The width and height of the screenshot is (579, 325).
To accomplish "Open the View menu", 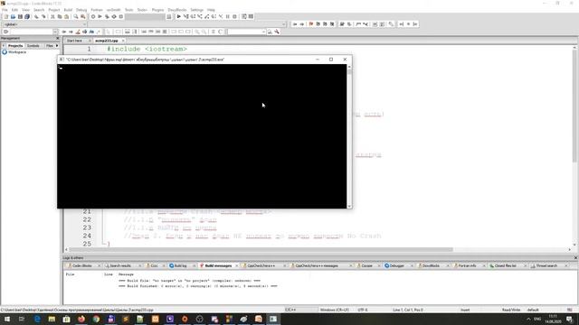I will (x=25, y=10).
